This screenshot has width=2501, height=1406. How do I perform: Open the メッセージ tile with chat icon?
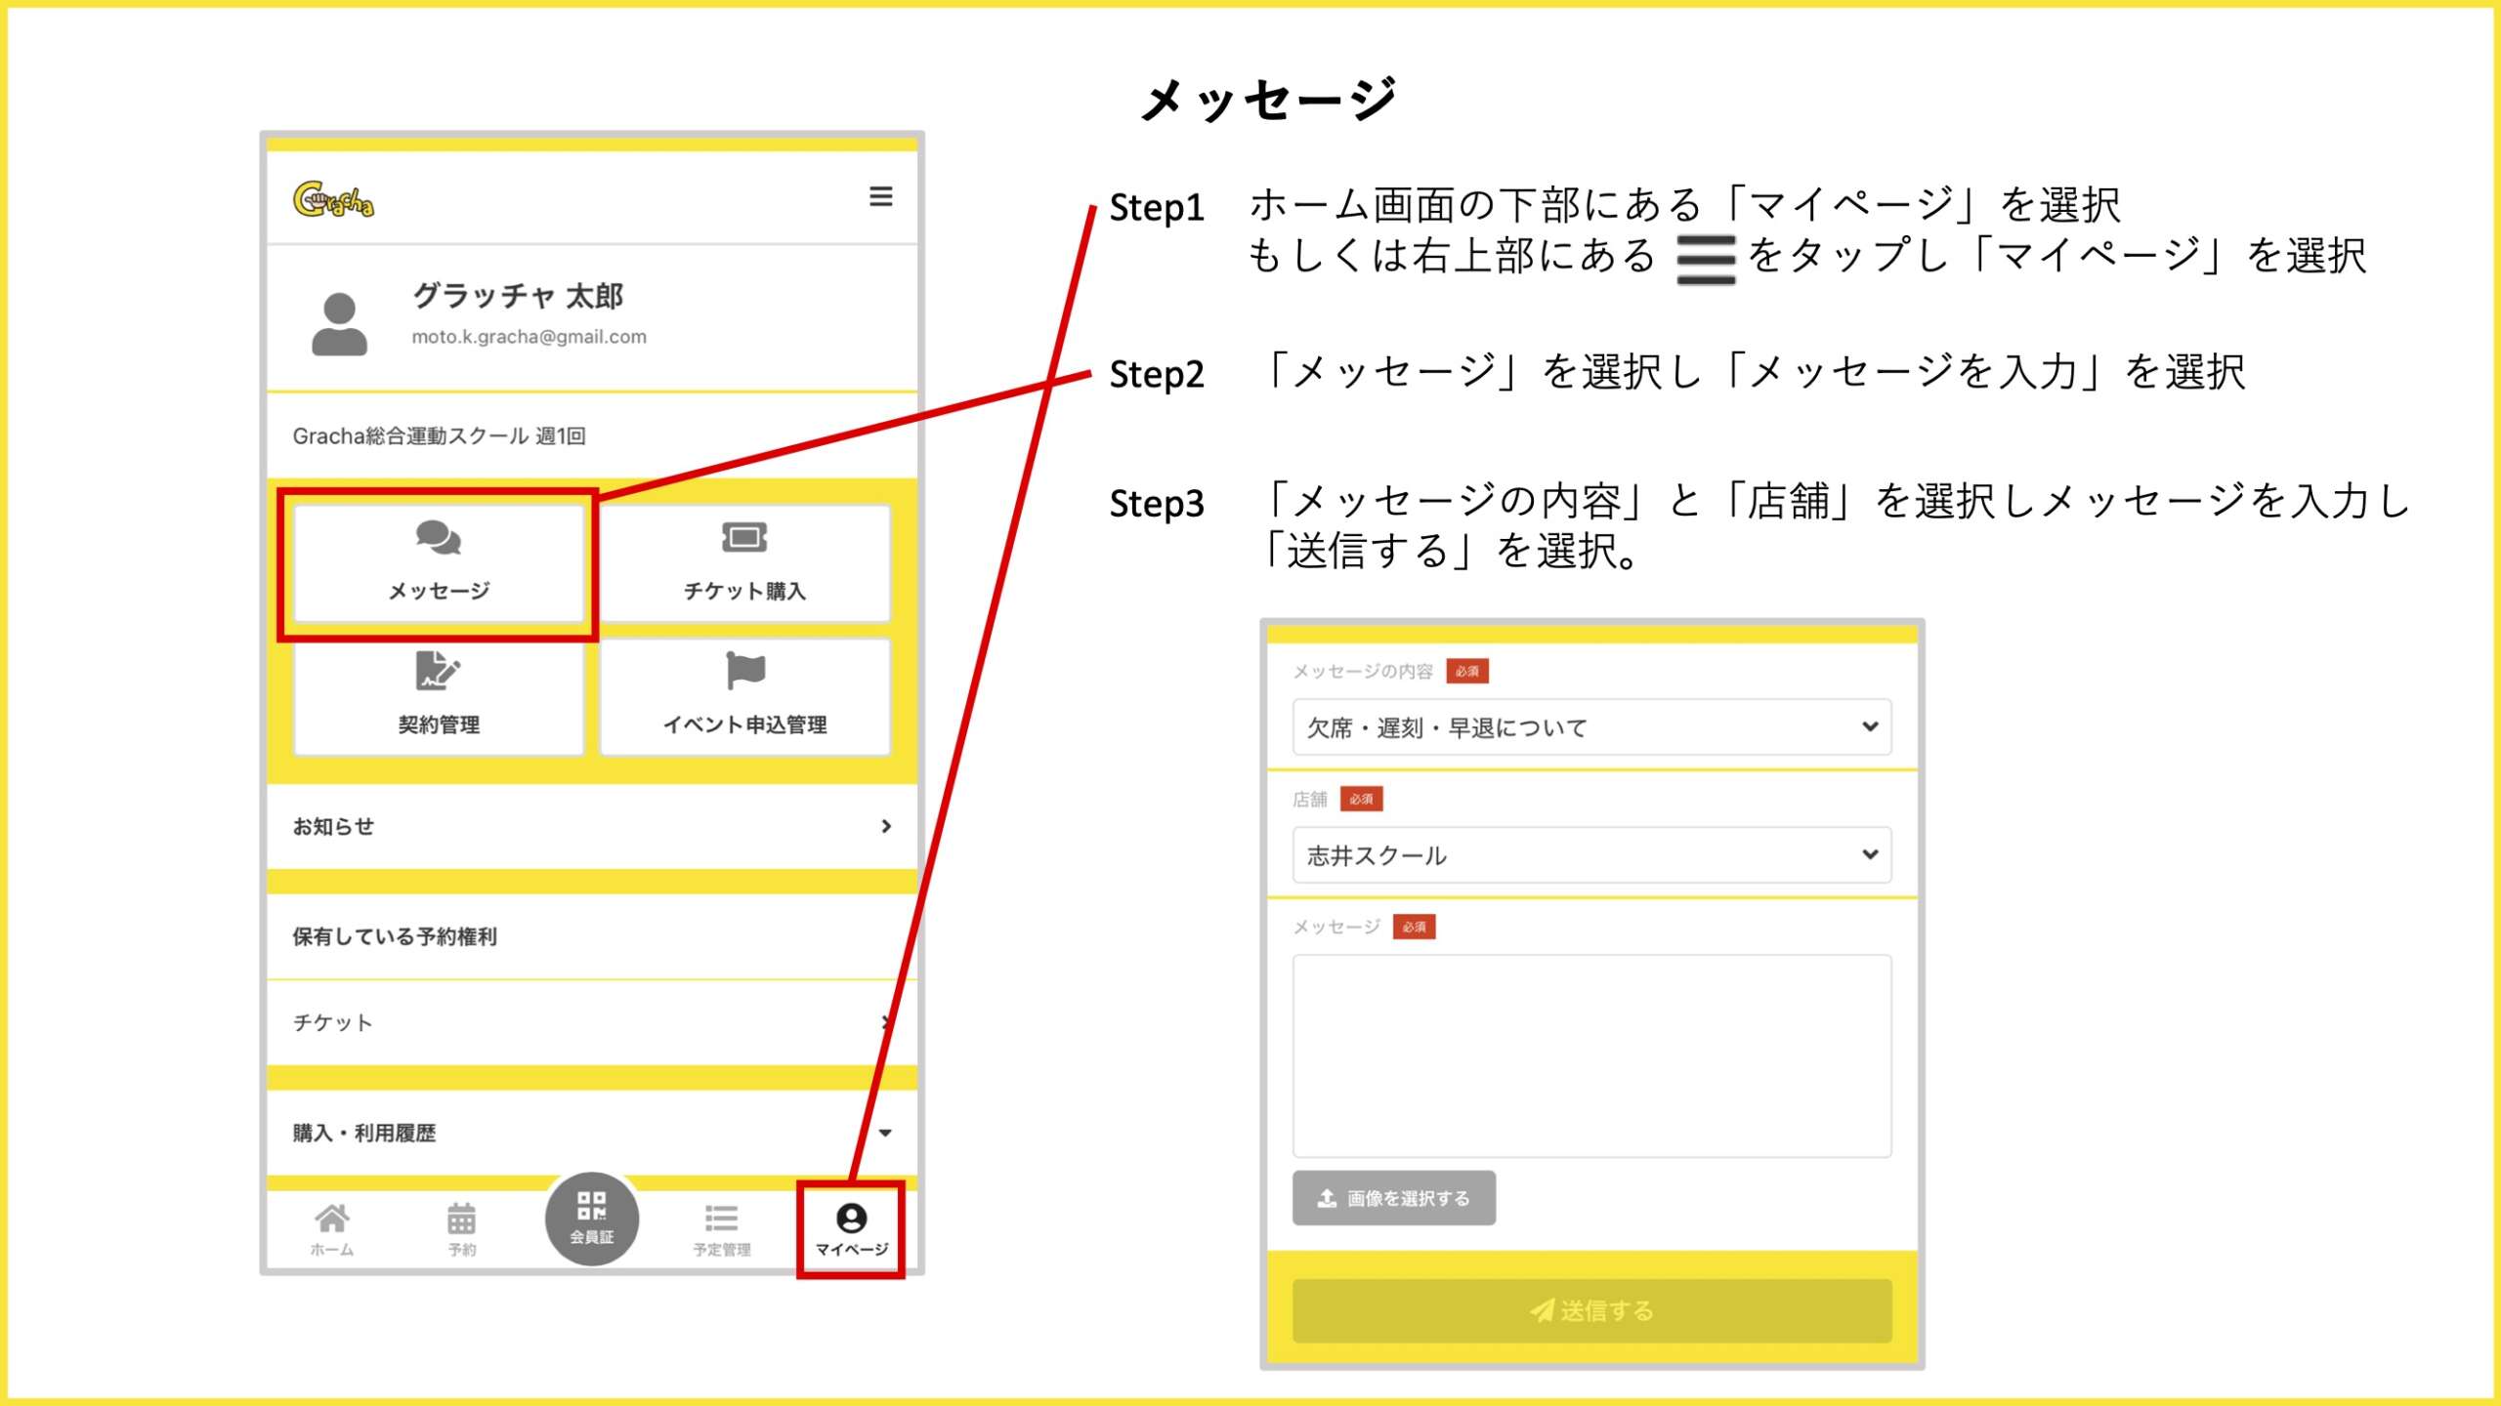(x=439, y=563)
